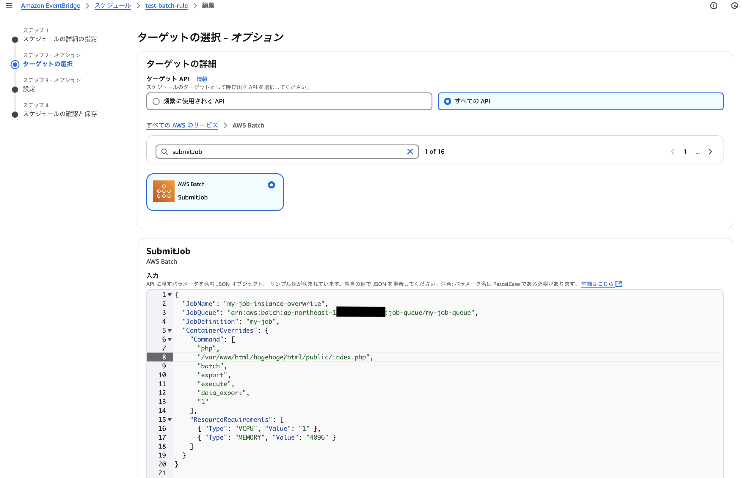Collapse the ResourceRequirements array fold arrow
Viewport: 742px width, 478px height.
click(170, 419)
